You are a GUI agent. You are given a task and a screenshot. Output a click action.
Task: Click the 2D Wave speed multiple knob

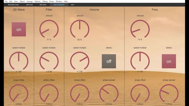click(19, 61)
